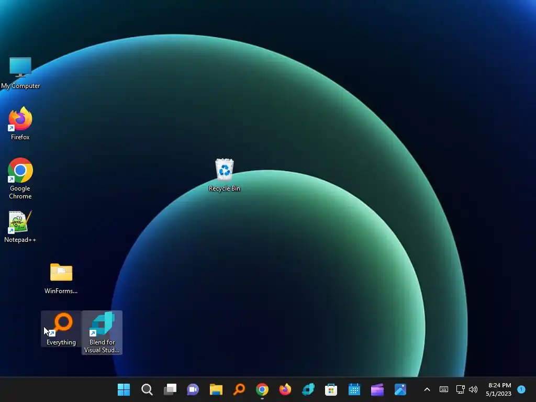Launch Everything search from the taskbar
The image size is (536, 402).
click(239, 389)
